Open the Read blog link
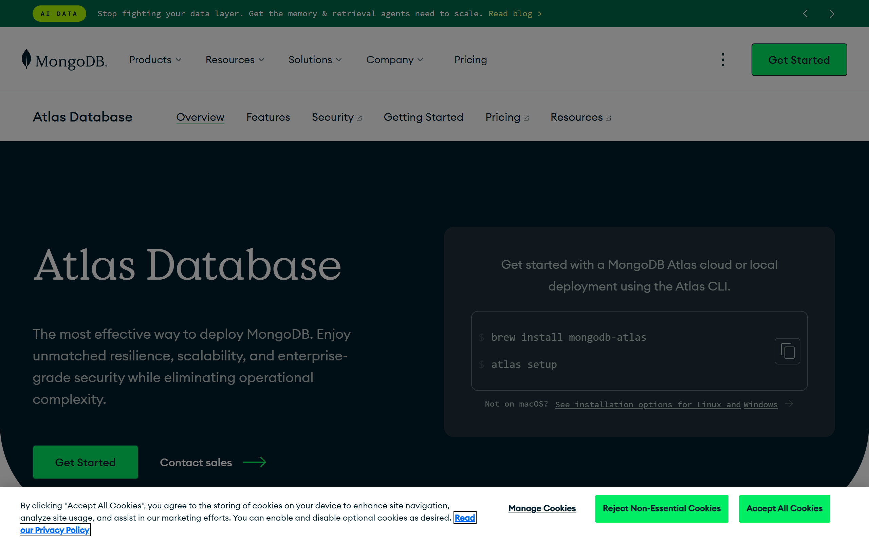The height and width of the screenshot is (543, 869). (x=515, y=14)
